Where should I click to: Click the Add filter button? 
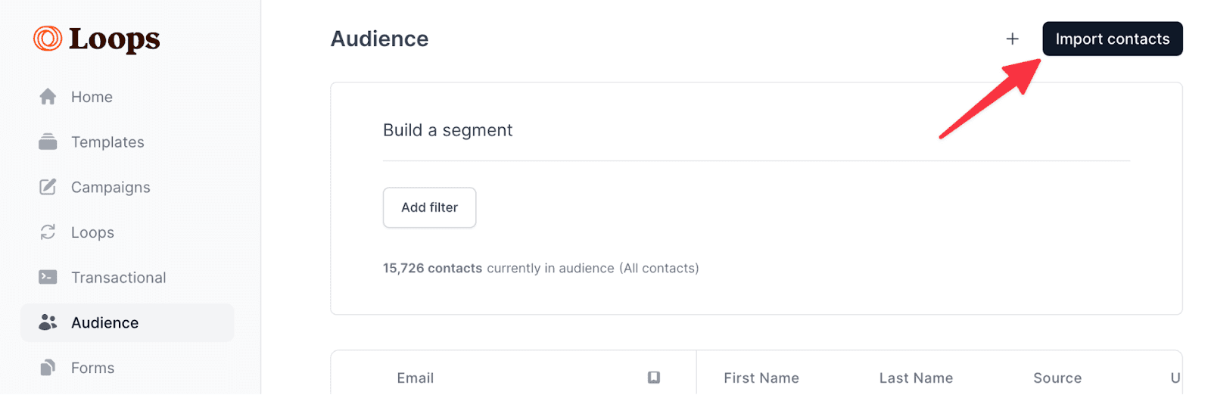tap(429, 207)
